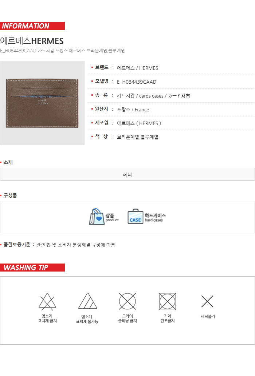This screenshot has width=255, height=376.
Task: Click the 하드케이스 hard cases label
Action: pos(155,217)
